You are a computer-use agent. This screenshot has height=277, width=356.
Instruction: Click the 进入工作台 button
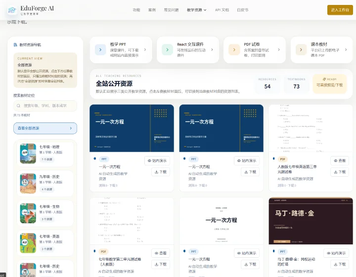340,10
